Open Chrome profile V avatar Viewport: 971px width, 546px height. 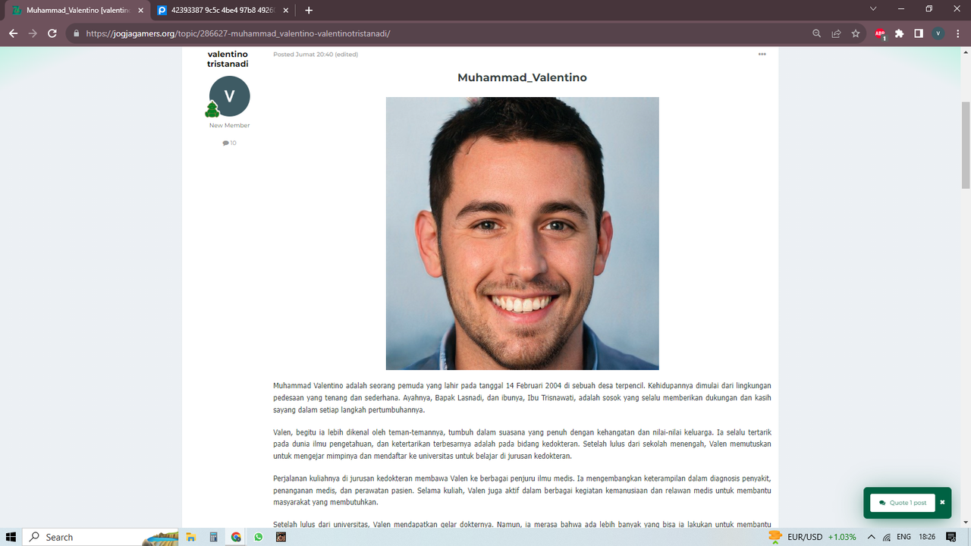pyautogui.click(x=938, y=33)
